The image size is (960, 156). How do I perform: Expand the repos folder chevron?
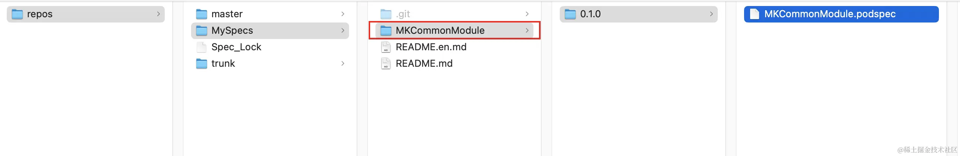click(158, 14)
